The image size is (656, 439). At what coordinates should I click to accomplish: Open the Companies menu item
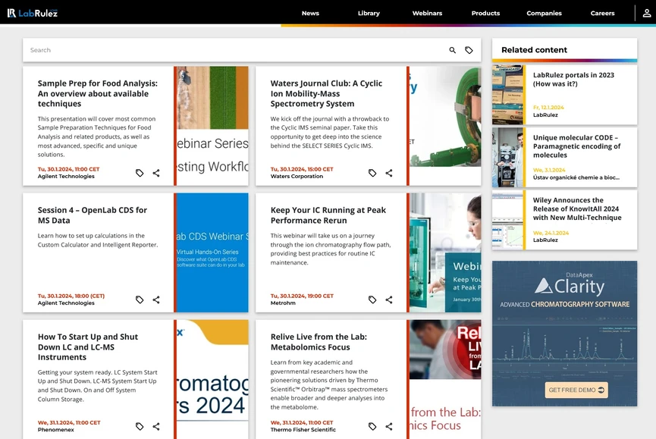click(x=544, y=14)
